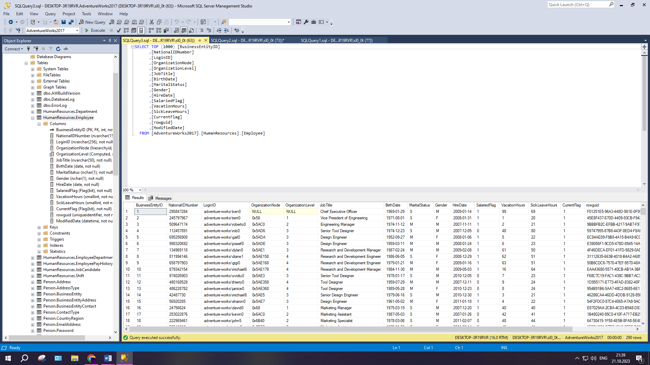This screenshot has height=365, width=650.
Task: Toggle Include Actual Execution Plan
Action: (151, 30)
